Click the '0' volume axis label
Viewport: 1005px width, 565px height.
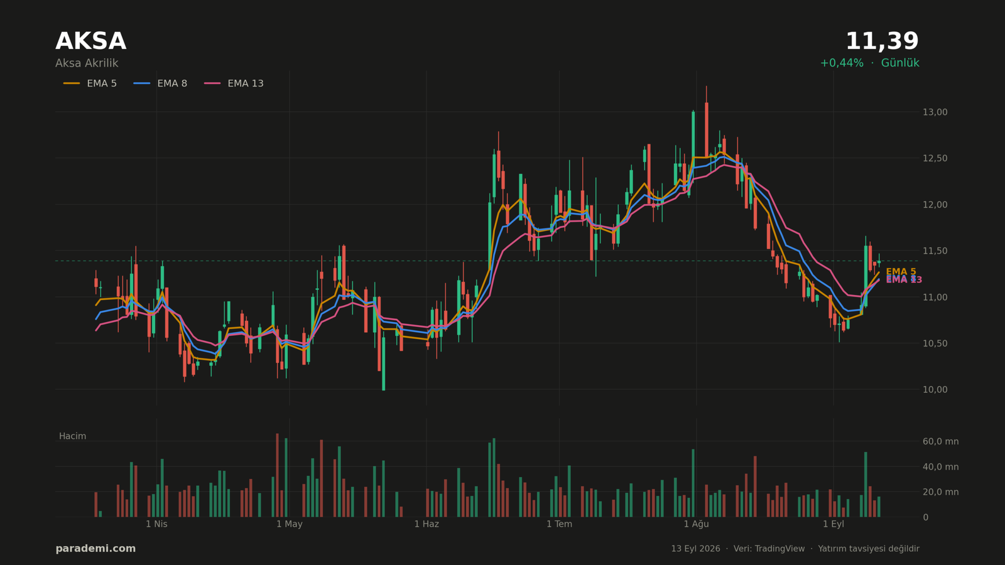point(925,517)
